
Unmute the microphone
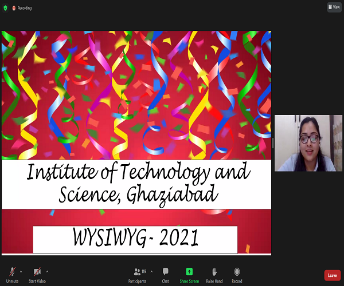[x=12, y=275]
